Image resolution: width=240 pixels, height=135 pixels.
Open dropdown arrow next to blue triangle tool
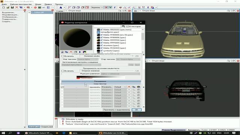click(x=64, y=7)
